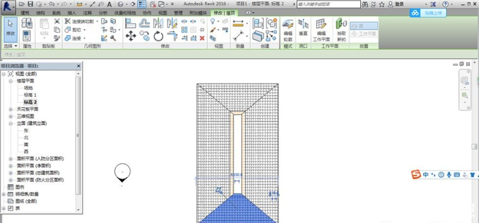479x223 pixels.
Task: Click the 拖拽上传 cloud upload button
Action: coord(428,13)
